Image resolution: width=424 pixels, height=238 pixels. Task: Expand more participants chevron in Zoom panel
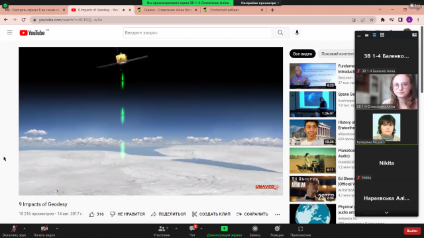pyautogui.click(x=387, y=213)
